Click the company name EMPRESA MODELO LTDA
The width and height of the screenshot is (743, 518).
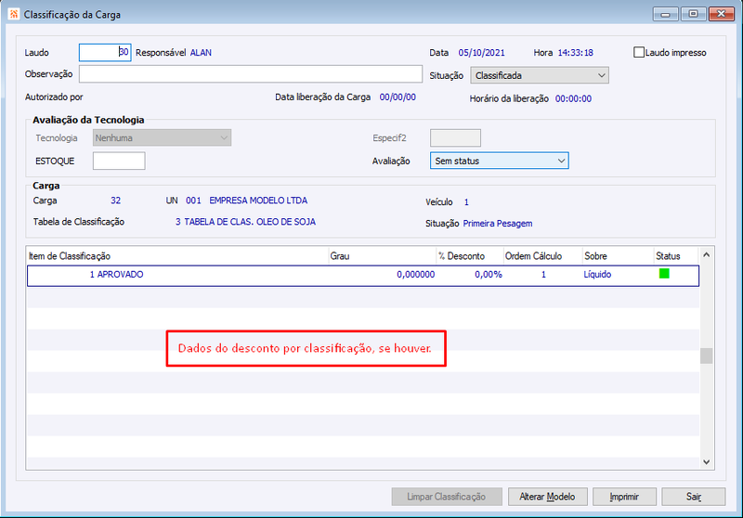click(x=258, y=201)
